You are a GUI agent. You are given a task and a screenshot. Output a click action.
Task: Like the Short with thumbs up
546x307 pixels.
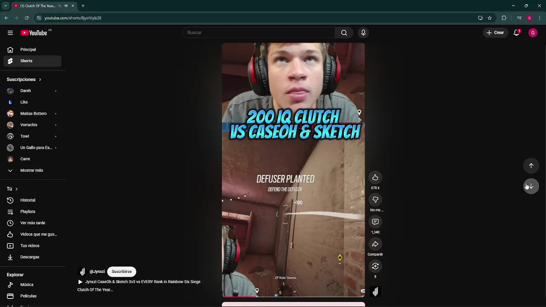(375, 177)
